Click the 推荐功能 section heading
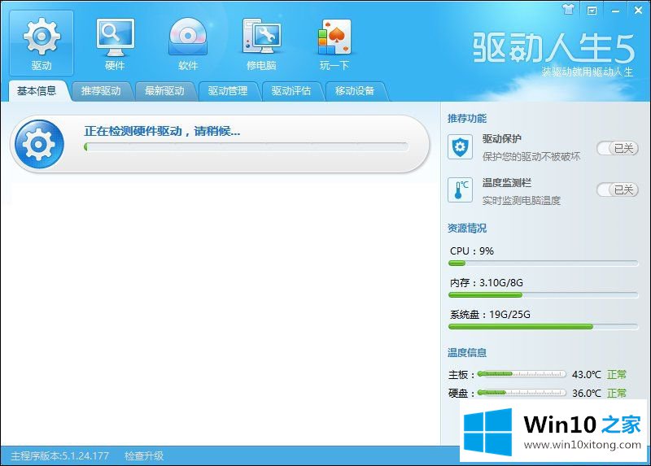The image size is (651, 466). click(x=467, y=118)
